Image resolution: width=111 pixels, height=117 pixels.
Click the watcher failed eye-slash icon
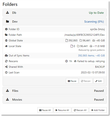point(75,61)
